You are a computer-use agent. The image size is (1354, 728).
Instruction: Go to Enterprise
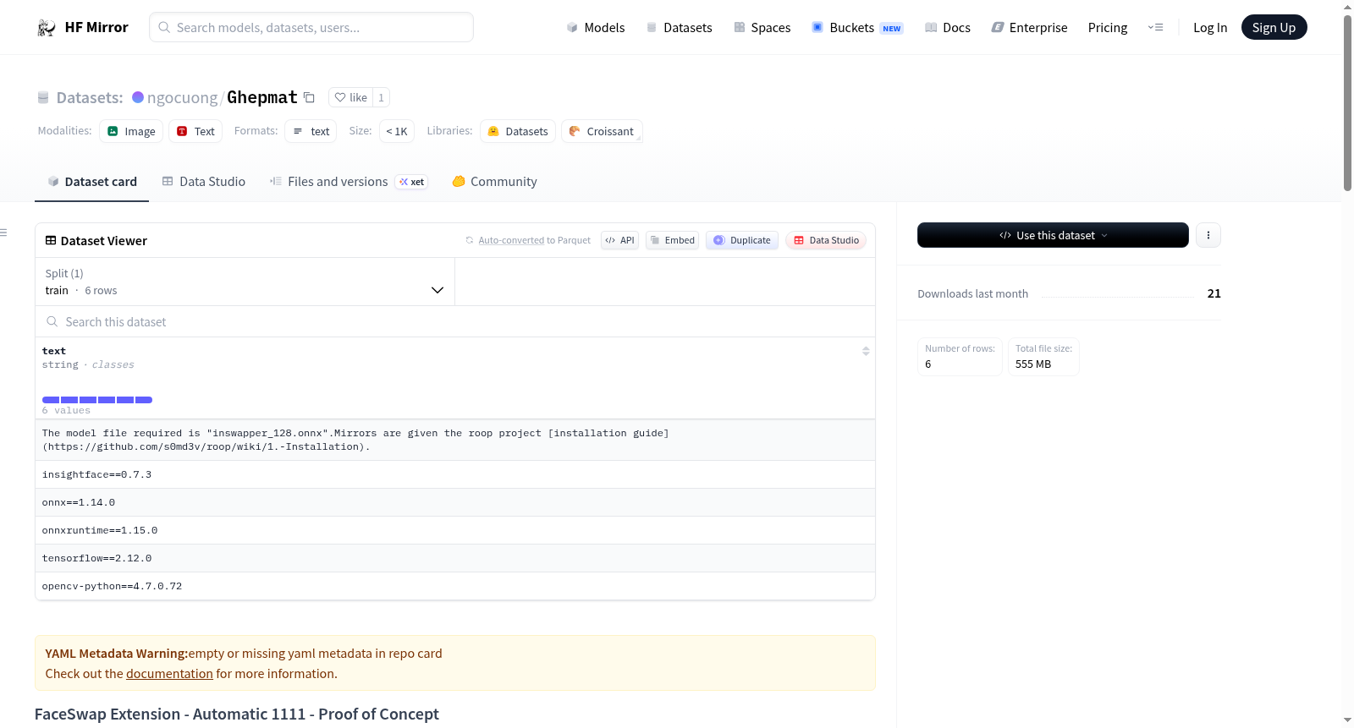click(x=1029, y=28)
